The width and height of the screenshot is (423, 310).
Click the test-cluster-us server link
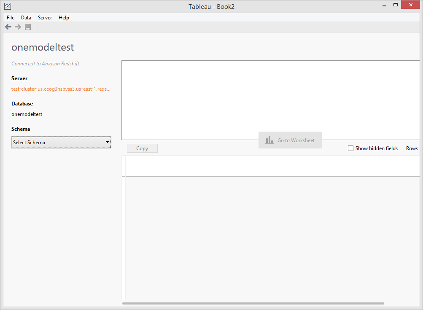coord(61,89)
